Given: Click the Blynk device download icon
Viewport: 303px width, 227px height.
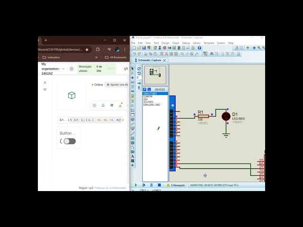Looking at the screenshot, I should pyautogui.click(x=120, y=105).
